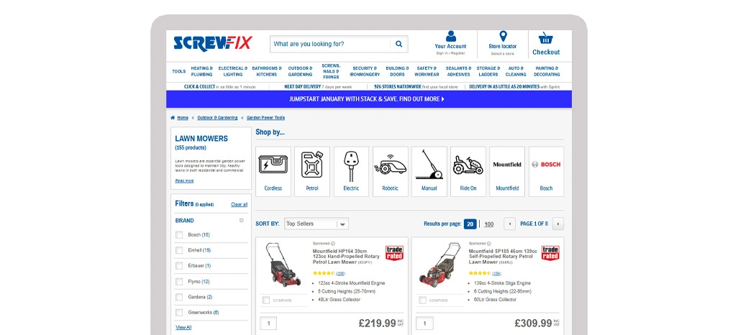Screen dimensions: 738x335
Task: Open the Checkout basket icon
Action: point(545,38)
